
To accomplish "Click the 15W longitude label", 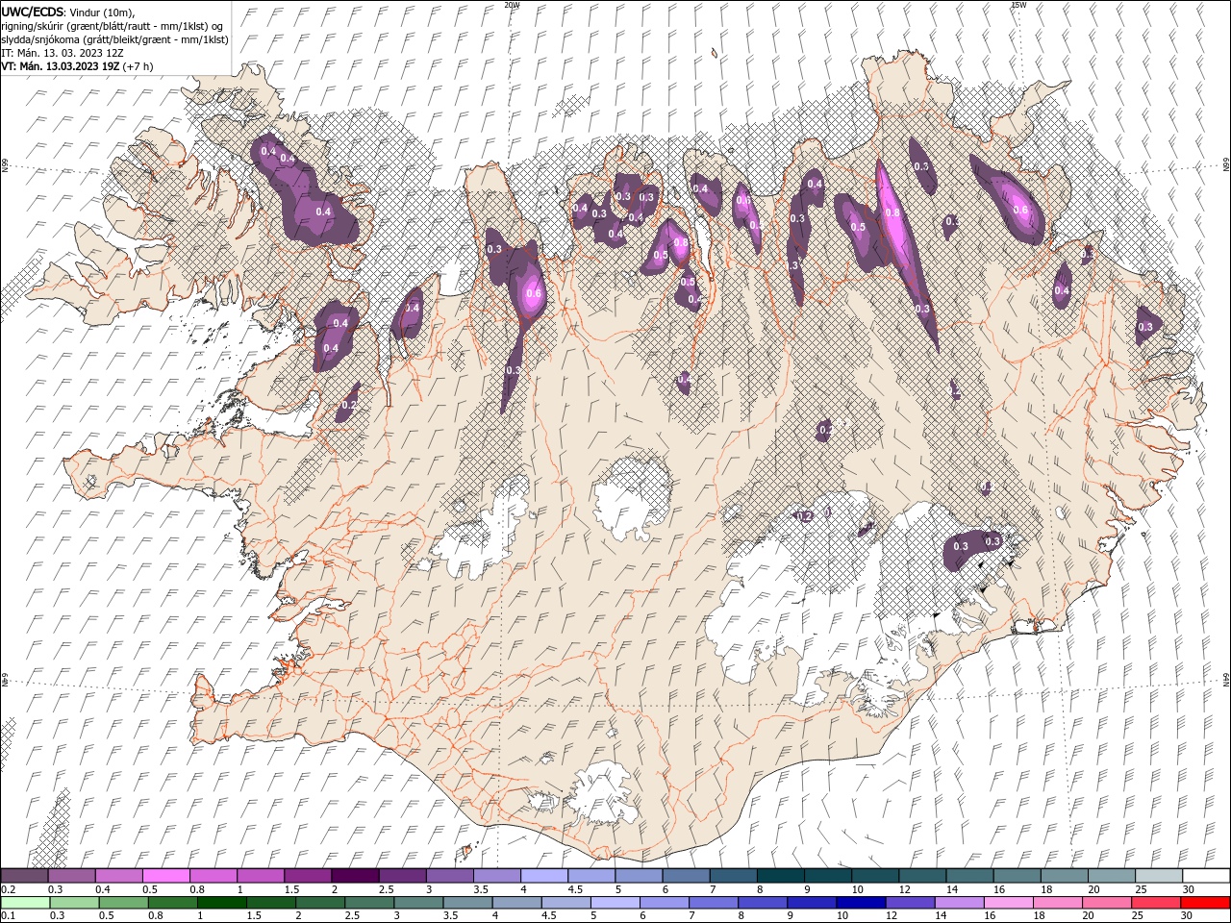I will coord(1018,5).
